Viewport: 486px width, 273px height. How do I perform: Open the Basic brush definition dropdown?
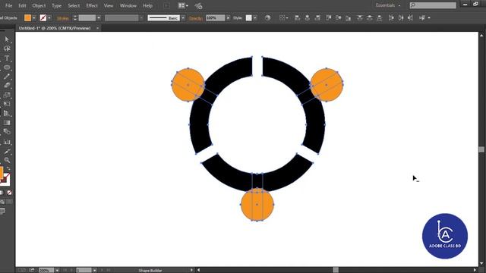coord(183,18)
